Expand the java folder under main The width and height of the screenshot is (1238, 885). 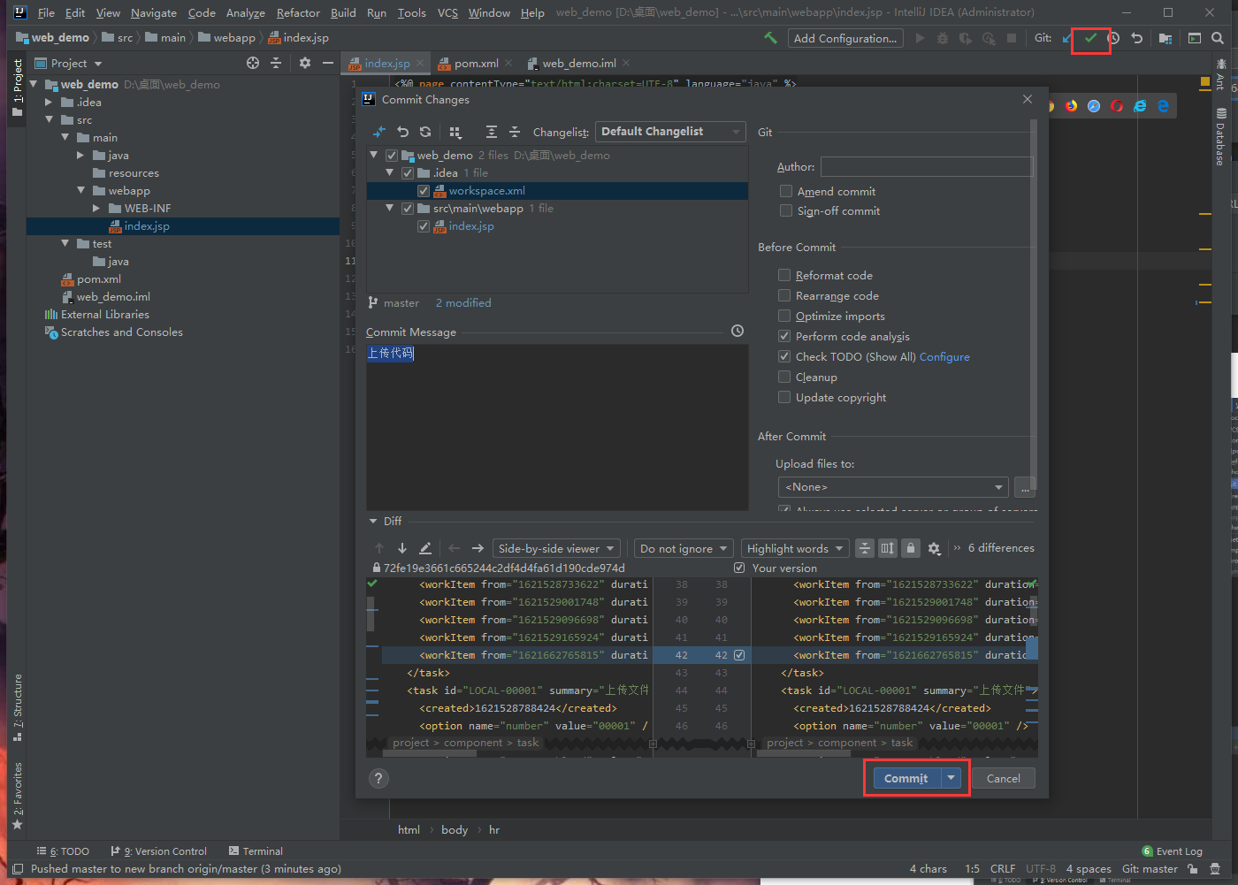tap(80, 155)
